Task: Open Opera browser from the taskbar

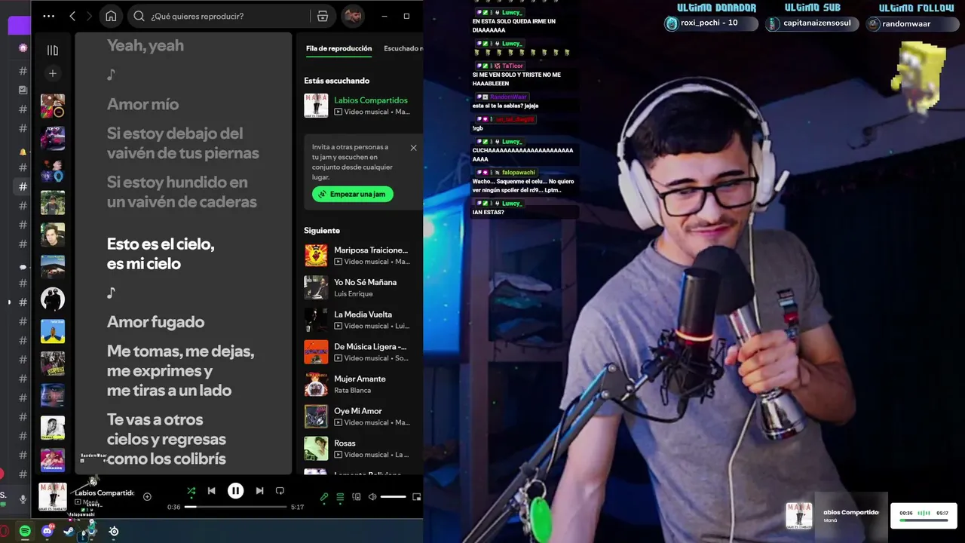Action: (x=4, y=532)
